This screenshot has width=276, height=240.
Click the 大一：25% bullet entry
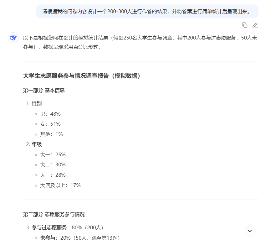(x=53, y=154)
